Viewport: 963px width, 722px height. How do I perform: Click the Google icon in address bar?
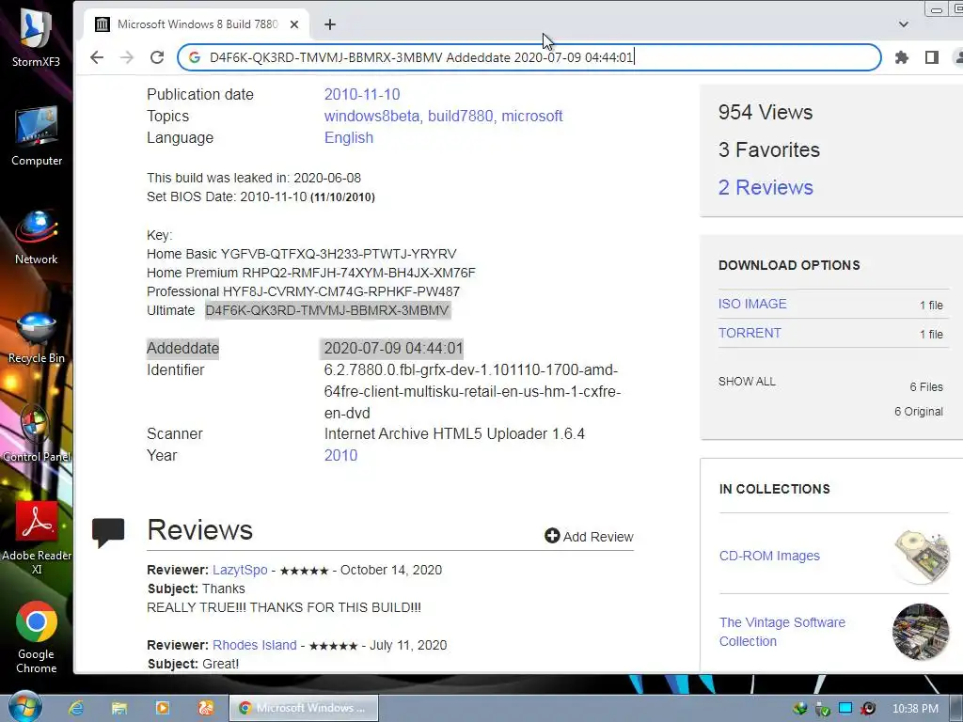(x=195, y=57)
